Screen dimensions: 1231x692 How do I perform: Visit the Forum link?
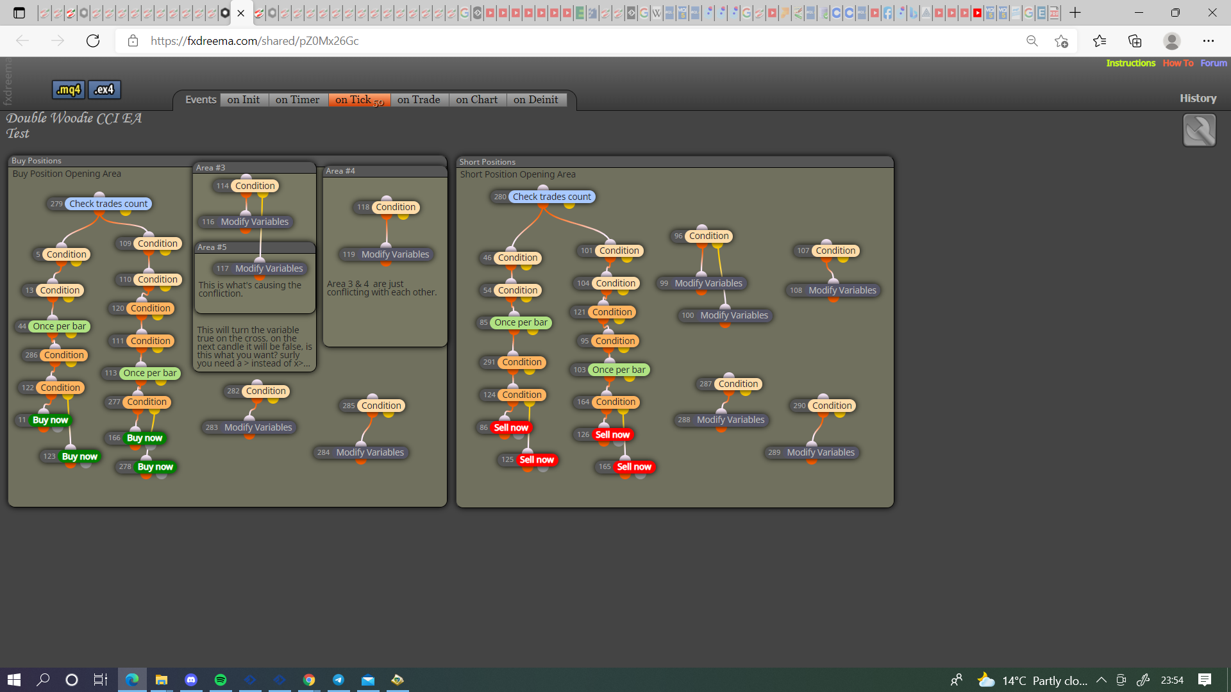coord(1214,63)
